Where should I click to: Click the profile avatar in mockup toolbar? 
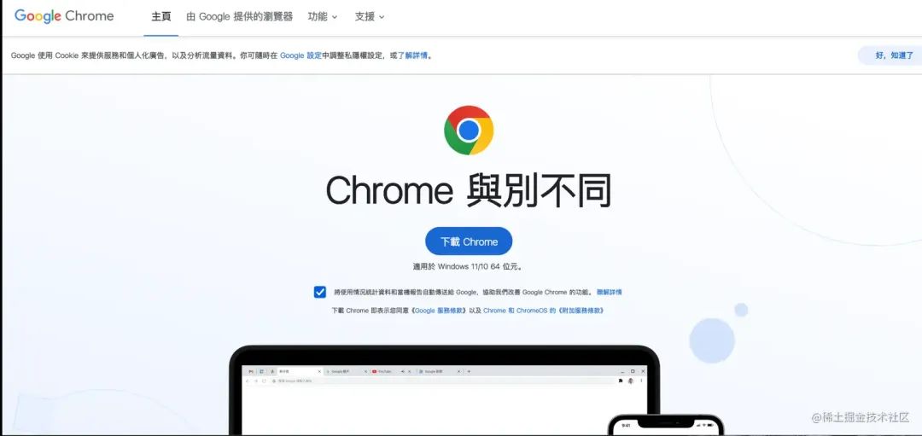(631, 381)
